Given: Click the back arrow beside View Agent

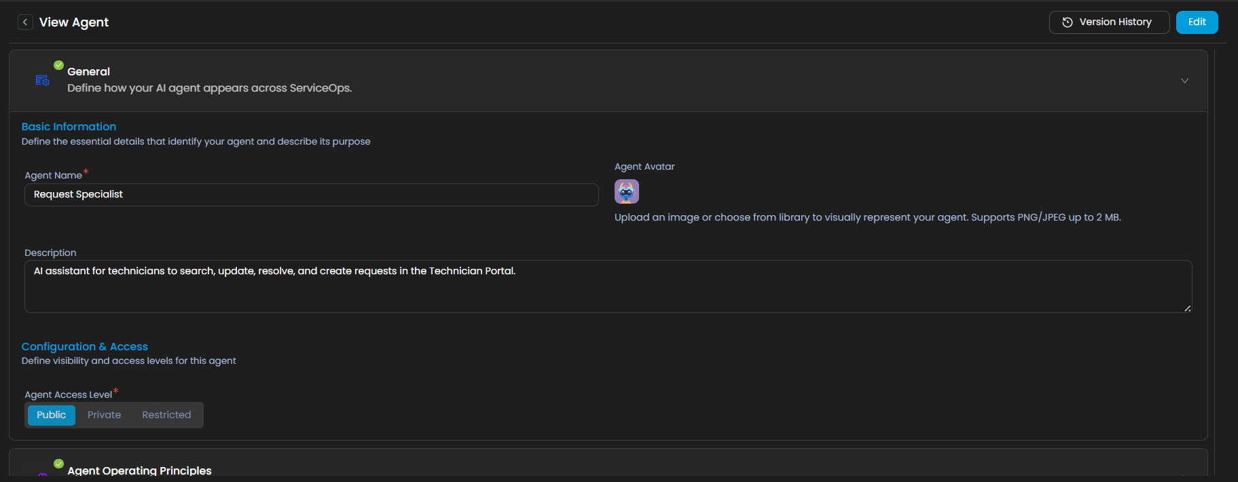Looking at the screenshot, I should [25, 22].
